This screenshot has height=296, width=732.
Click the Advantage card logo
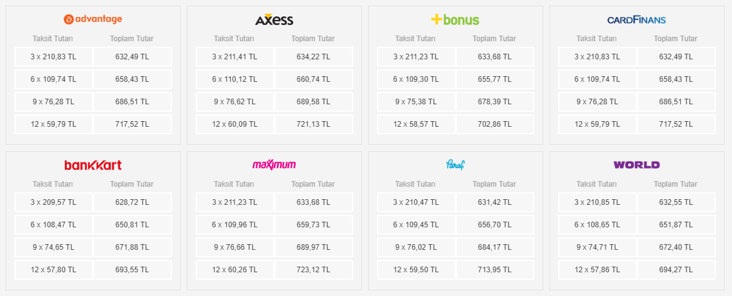(93, 19)
